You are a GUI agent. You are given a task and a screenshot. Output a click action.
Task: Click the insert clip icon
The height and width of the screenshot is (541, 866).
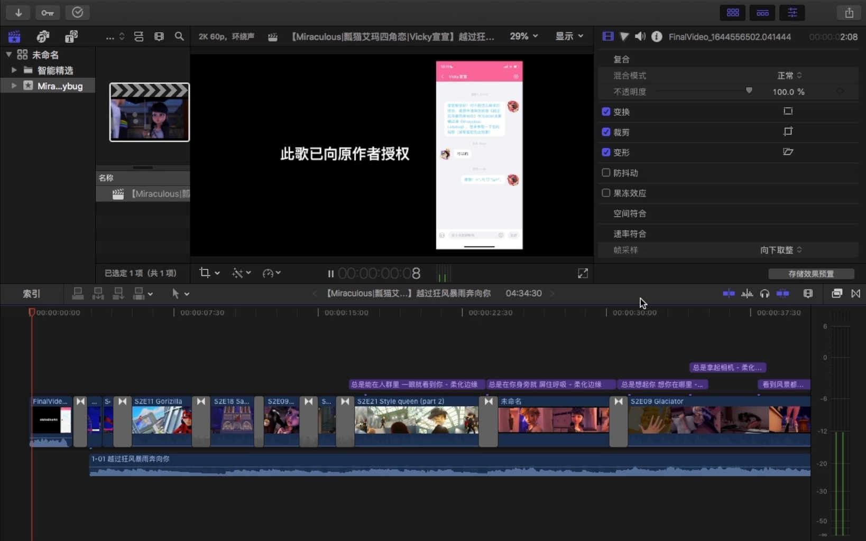pyautogui.click(x=98, y=294)
